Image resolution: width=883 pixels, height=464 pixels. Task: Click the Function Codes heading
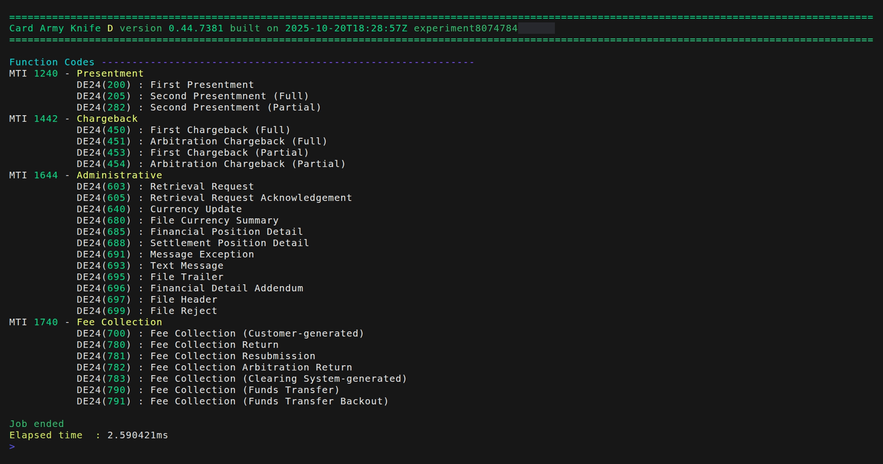[52, 62]
